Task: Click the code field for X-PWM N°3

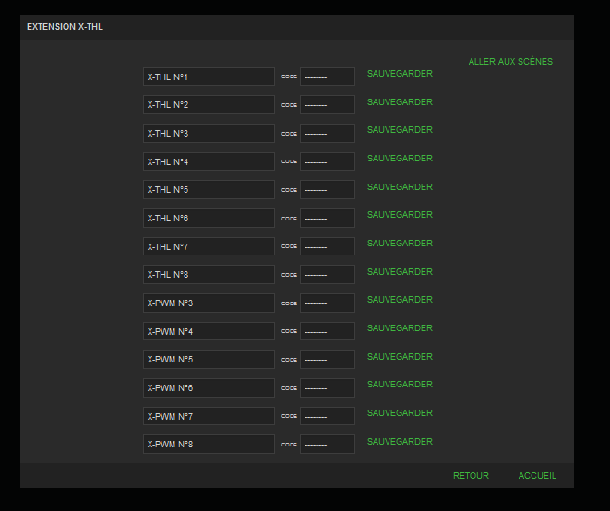Action: [x=328, y=303]
